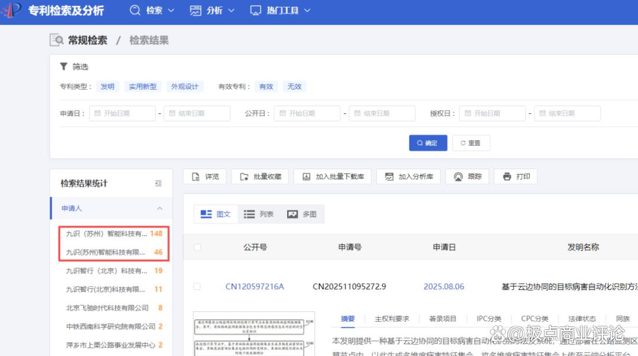Switch to 多图 view
Screen dimensions: 638x356
pos(301,215)
